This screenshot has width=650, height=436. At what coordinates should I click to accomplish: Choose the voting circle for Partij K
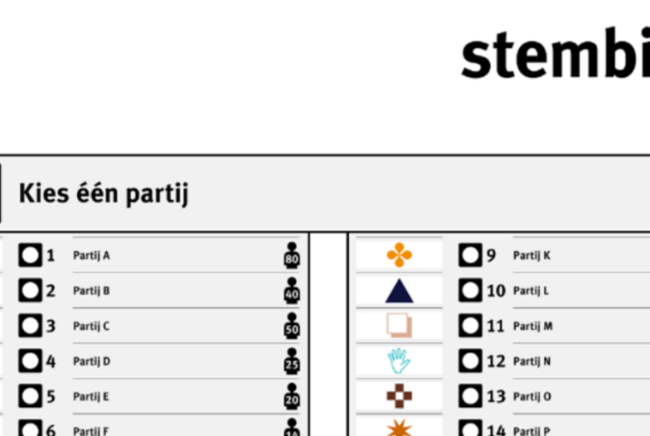pyautogui.click(x=470, y=255)
